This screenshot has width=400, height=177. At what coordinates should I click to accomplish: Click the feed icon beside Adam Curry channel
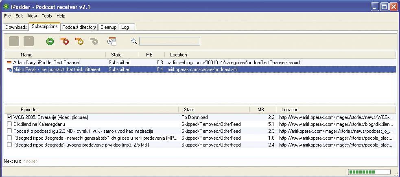9,63
